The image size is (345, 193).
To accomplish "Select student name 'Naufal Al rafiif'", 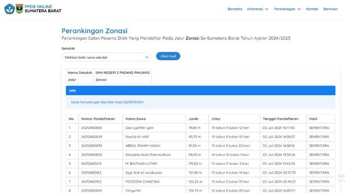I will [x=137, y=137].
